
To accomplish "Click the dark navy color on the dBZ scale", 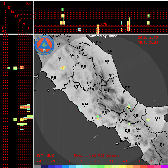I will [x=44, y=166].
